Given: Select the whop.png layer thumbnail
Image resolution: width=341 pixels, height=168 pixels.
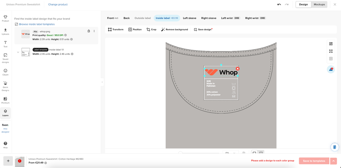Looking at the screenshot, I should (x=26, y=34).
